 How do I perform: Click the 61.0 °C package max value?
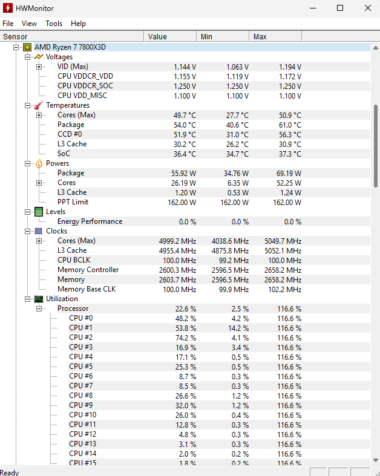point(290,125)
